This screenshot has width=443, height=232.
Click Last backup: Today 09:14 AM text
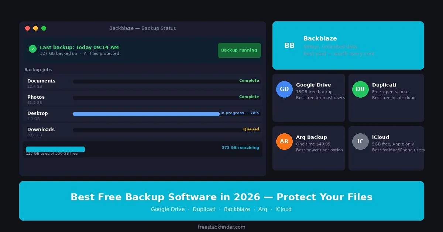(x=79, y=47)
